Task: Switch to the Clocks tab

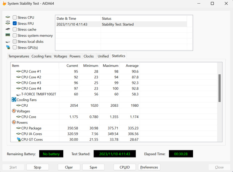Action: point(88,56)
